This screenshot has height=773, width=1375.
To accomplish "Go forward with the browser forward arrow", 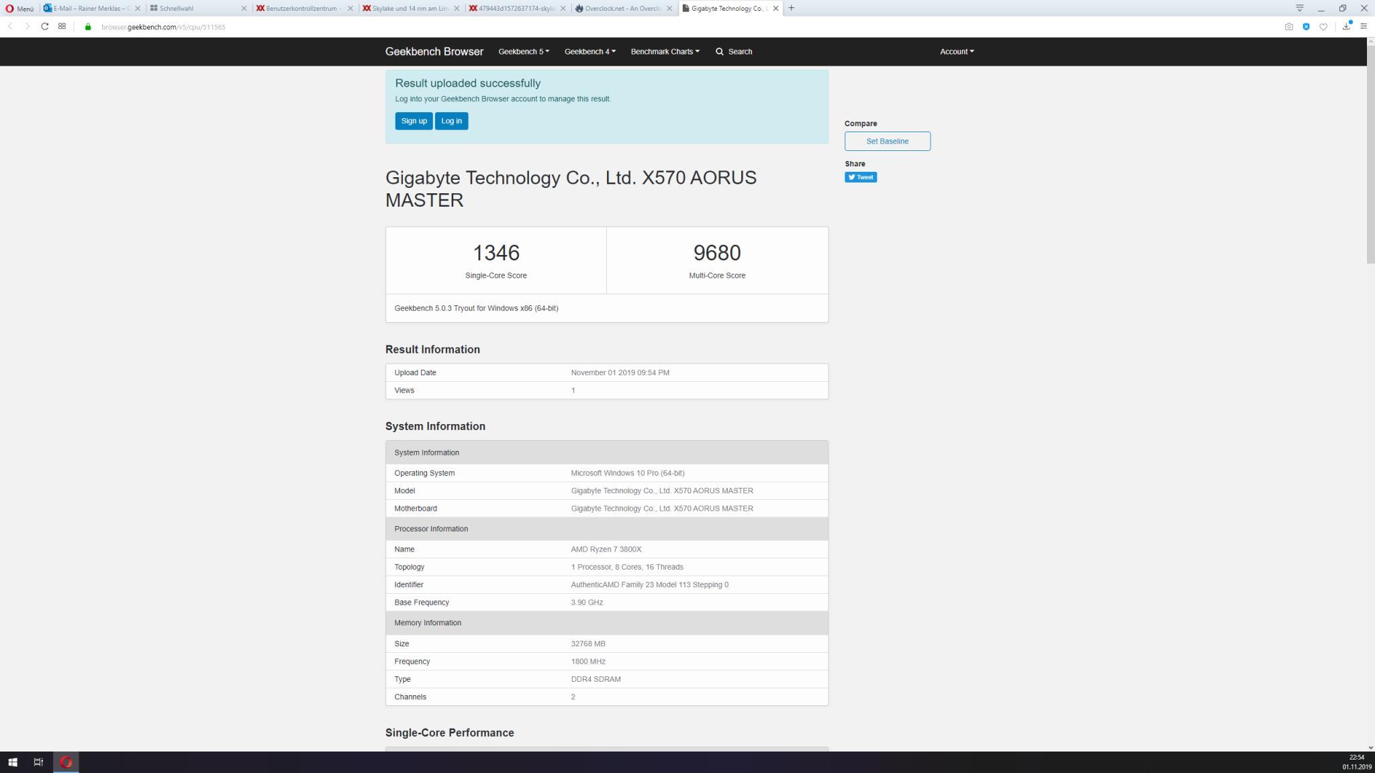I will (27, 26).
